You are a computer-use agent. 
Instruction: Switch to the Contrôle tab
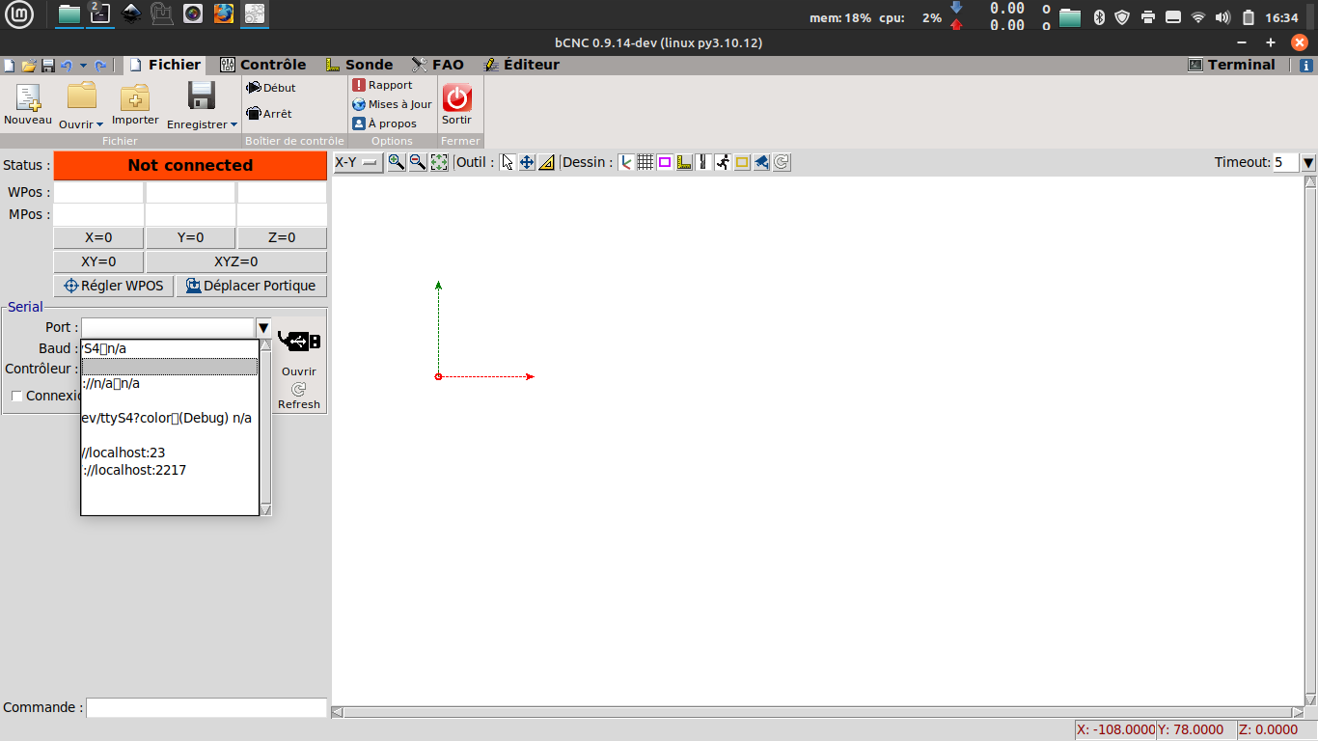point(263,65)
